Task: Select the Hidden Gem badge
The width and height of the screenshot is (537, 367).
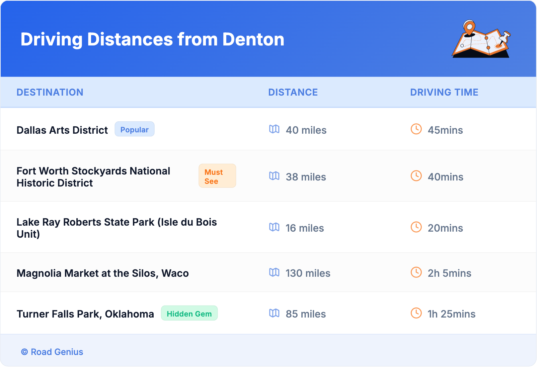Action: point(189,314)
